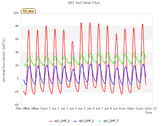168x126 pixels.
Task: Click the TZ_osu annotation label
Action: click(x=28, y=11)
